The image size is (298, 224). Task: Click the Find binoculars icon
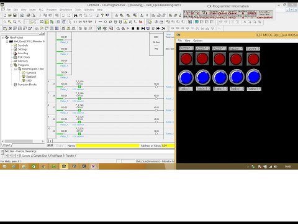click(x=76, y=15)
